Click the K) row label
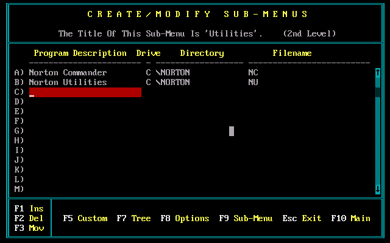The height and width of the screenshot is (243, 390). (19, 169)
